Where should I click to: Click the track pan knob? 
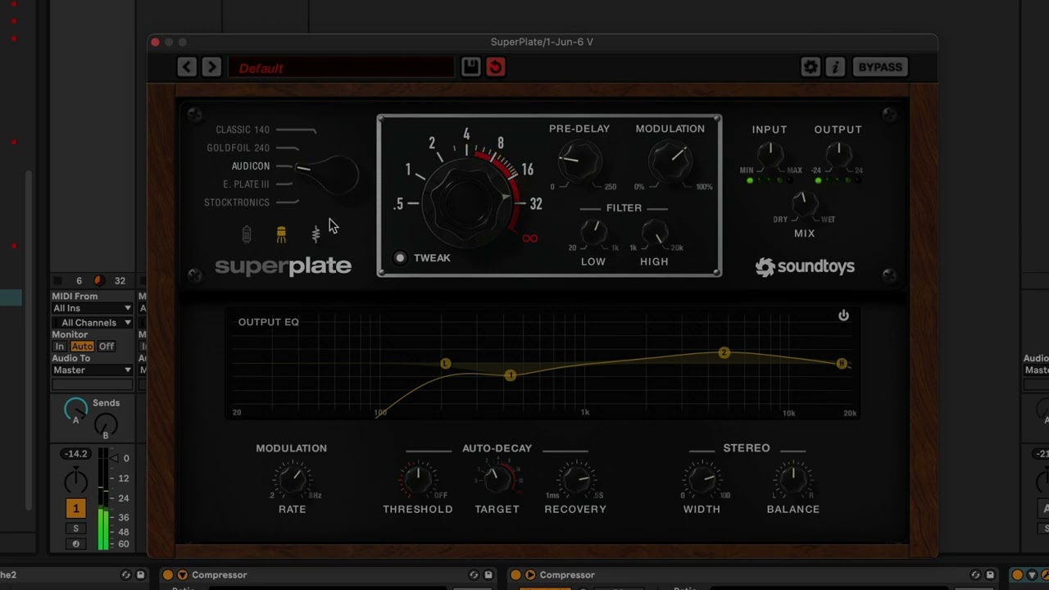(75, 480)
